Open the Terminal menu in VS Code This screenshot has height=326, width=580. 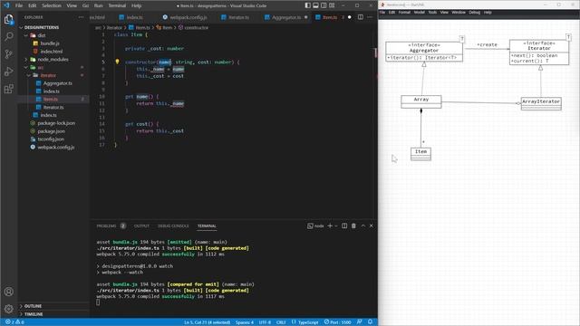pos(117,5)
